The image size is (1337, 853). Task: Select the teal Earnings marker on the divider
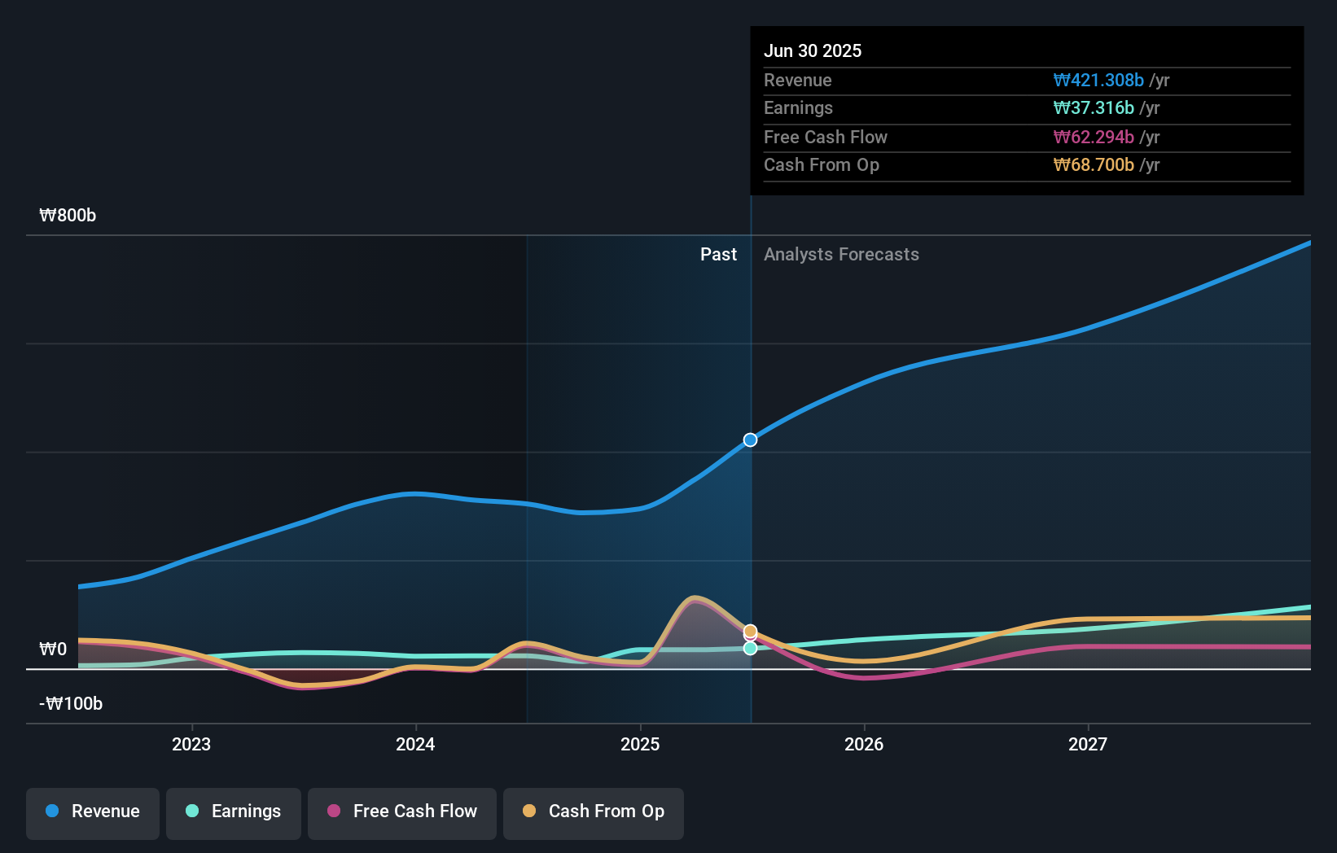coord(749,649)
